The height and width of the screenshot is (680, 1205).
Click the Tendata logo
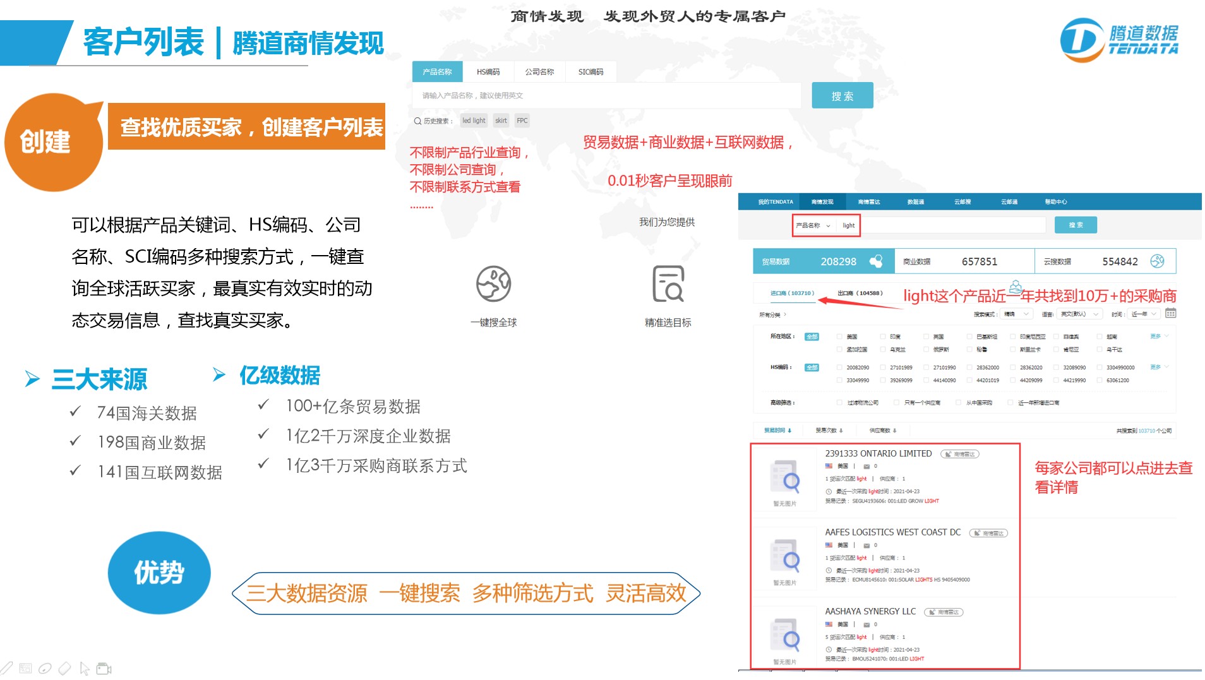click(1118, 39)
